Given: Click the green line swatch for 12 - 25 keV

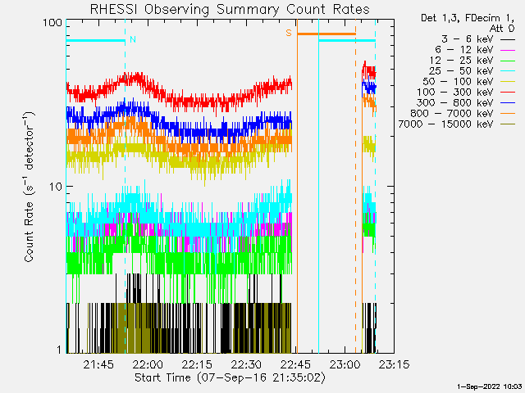Looking at the screenshot, I should [508, 61].
